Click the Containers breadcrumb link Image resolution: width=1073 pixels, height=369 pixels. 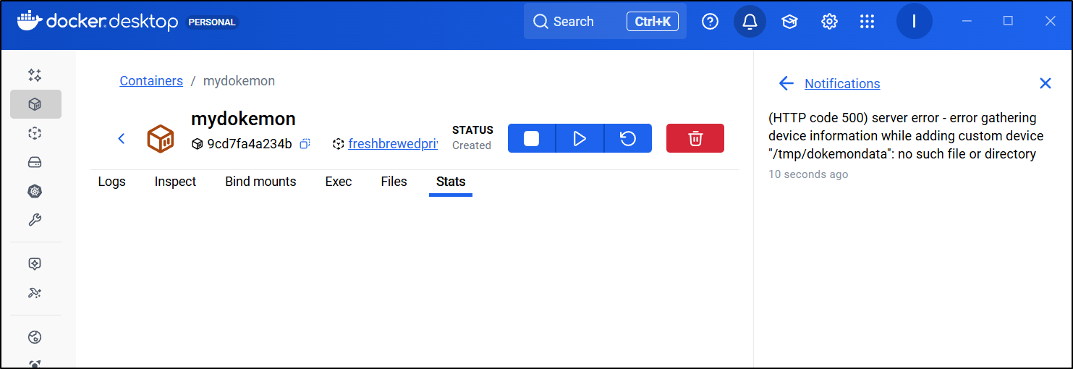point(151,81)
